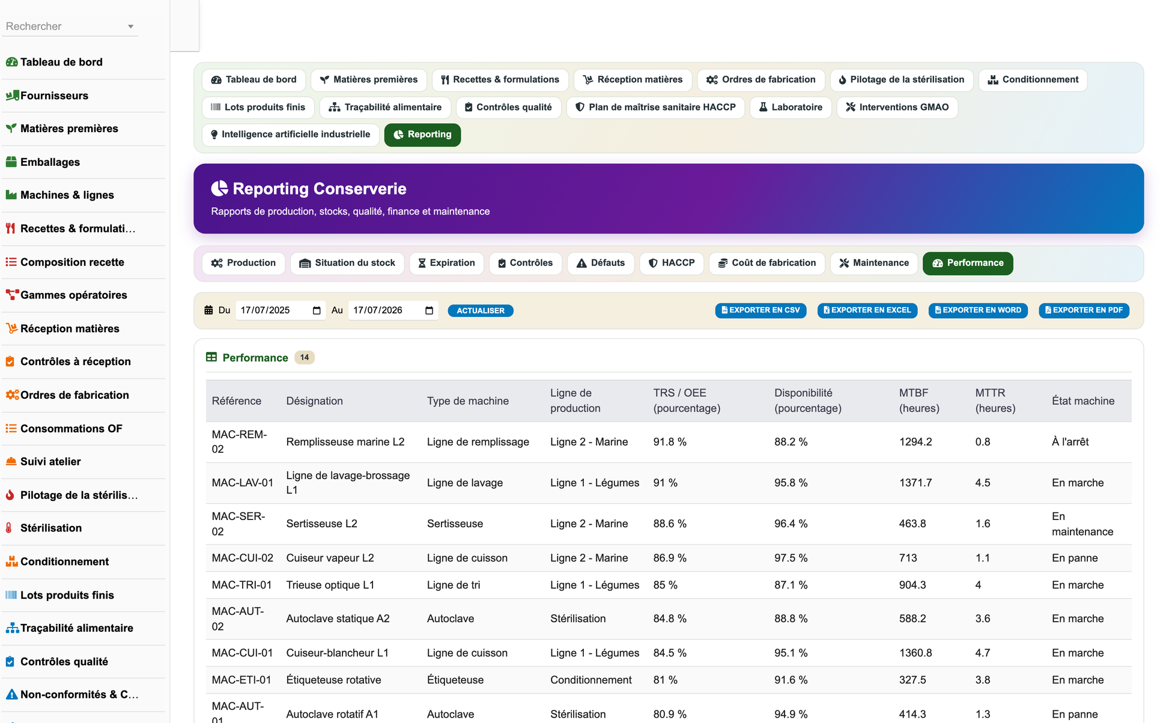Click the Matières premières seedling icon in sidebar

pyautogui.click(x=11, y=129)
